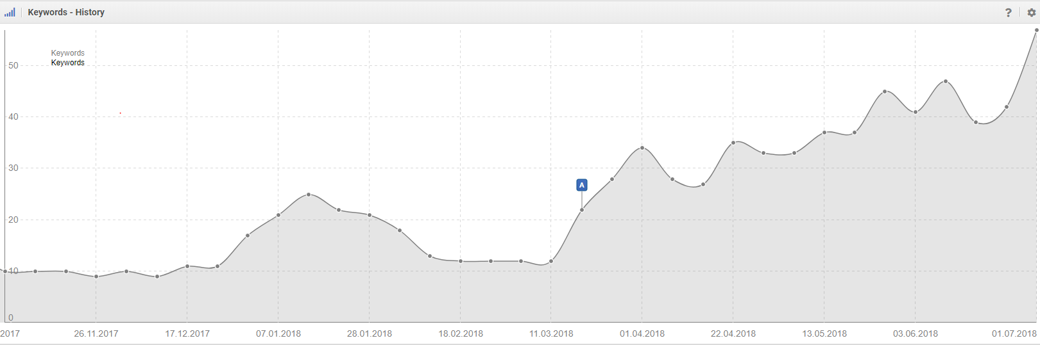Click the 26.11.2017 date axis label

[96, 333]
